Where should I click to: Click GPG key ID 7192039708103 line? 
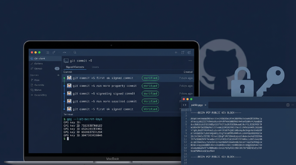(x=83, y=126)
